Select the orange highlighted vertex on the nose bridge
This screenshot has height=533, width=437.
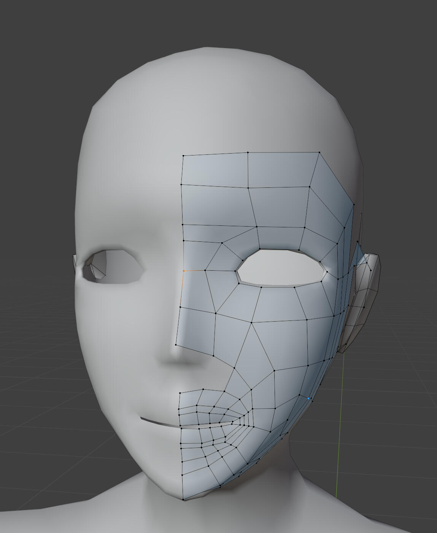pos(184,271)
